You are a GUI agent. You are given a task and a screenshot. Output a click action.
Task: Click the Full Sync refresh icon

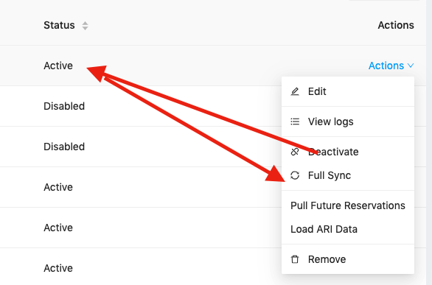click(x=295, y=175)
